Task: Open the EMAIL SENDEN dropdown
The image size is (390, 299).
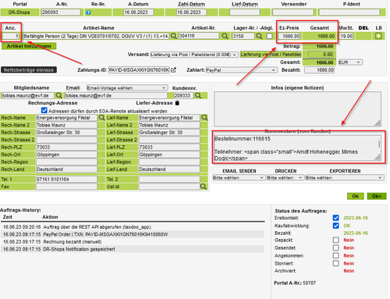Action: coord(239,177)
